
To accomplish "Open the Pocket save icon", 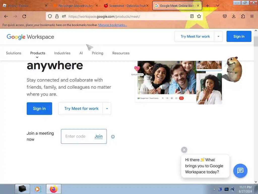I will [225, 16].
